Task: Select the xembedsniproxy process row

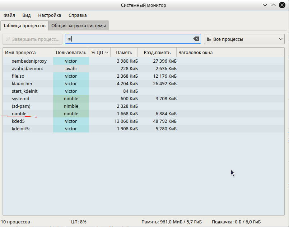Action: (x=143, y=61)
